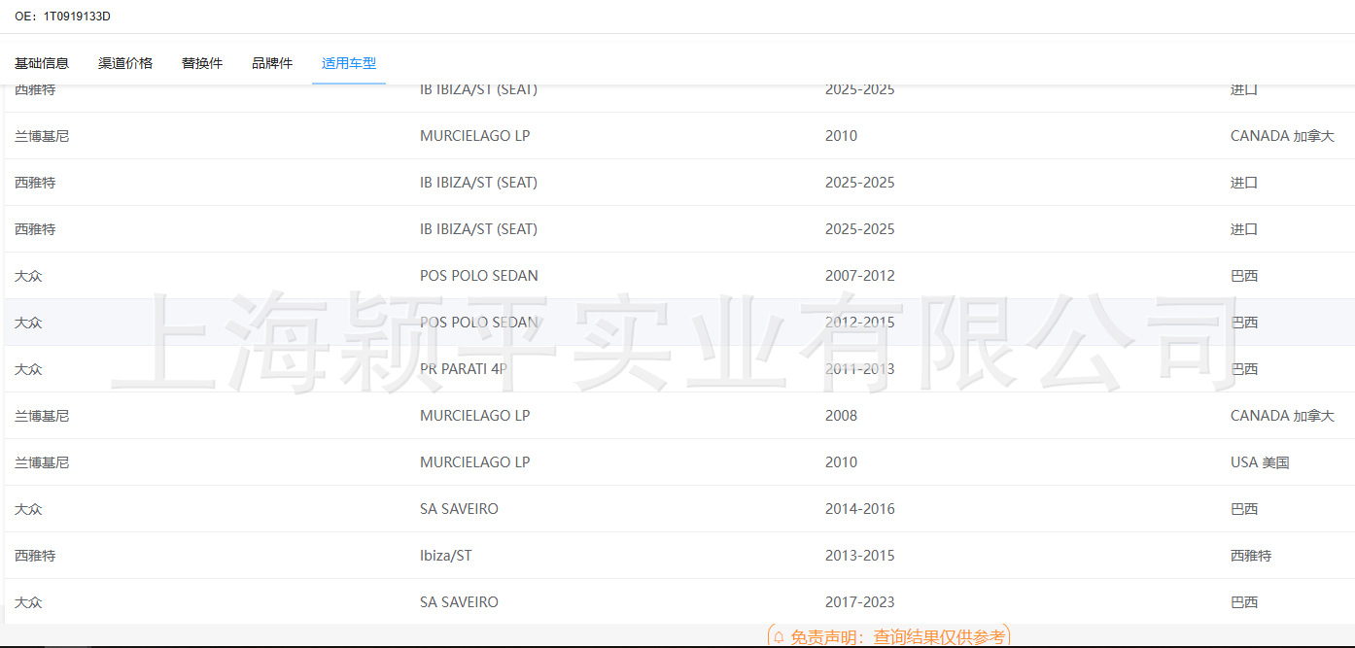
Task: Go to the 品牌件 tab
Action: pyautogui.click(x=272, y=63)
